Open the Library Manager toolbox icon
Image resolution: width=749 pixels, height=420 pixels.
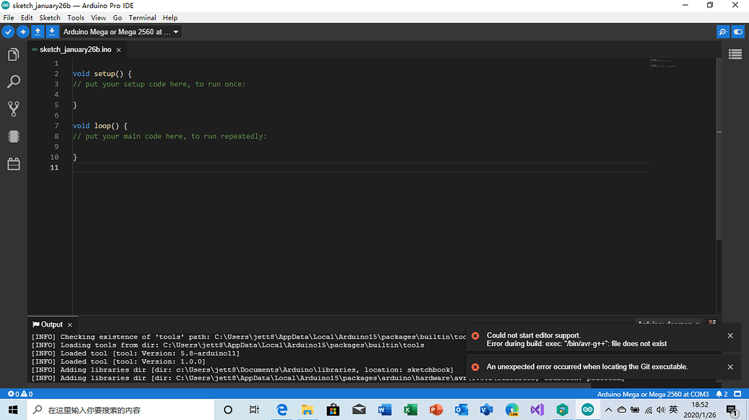(13, 164)
